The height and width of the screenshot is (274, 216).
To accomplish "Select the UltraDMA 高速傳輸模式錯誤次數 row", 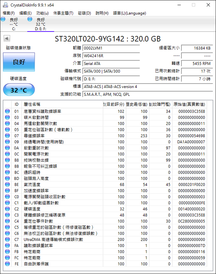I will point(105,239).
